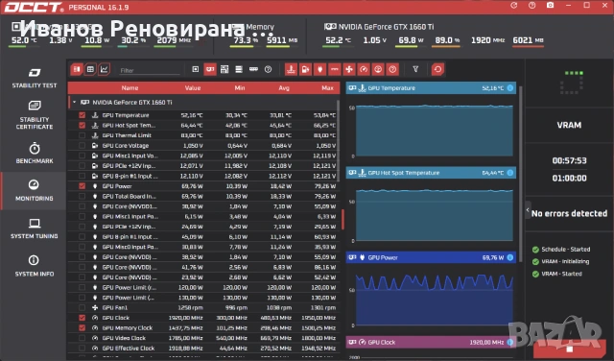Screen dimensions: 614x361
Task: Click the 'No errors detected' status text
Action: point(569,213)
